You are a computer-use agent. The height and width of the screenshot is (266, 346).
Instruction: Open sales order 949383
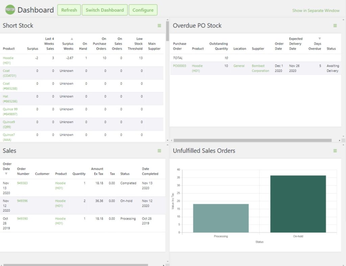[22, 183]
